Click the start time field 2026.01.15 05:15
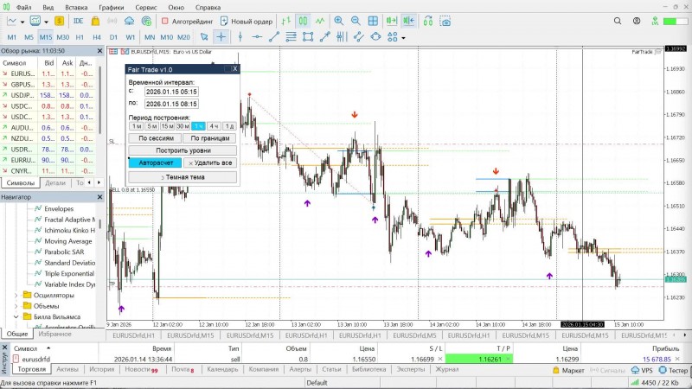Screen dimensions: 692x389 [171, 91]
